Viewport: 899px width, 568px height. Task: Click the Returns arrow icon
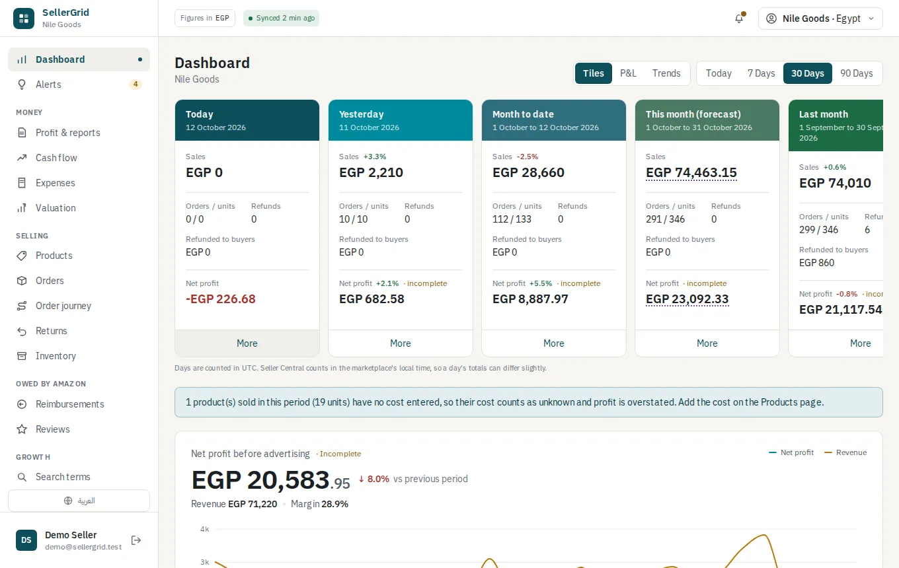[22, 331]
